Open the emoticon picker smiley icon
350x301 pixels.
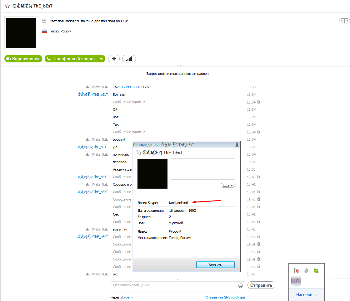pyautogui.click(x=241, y=286)
